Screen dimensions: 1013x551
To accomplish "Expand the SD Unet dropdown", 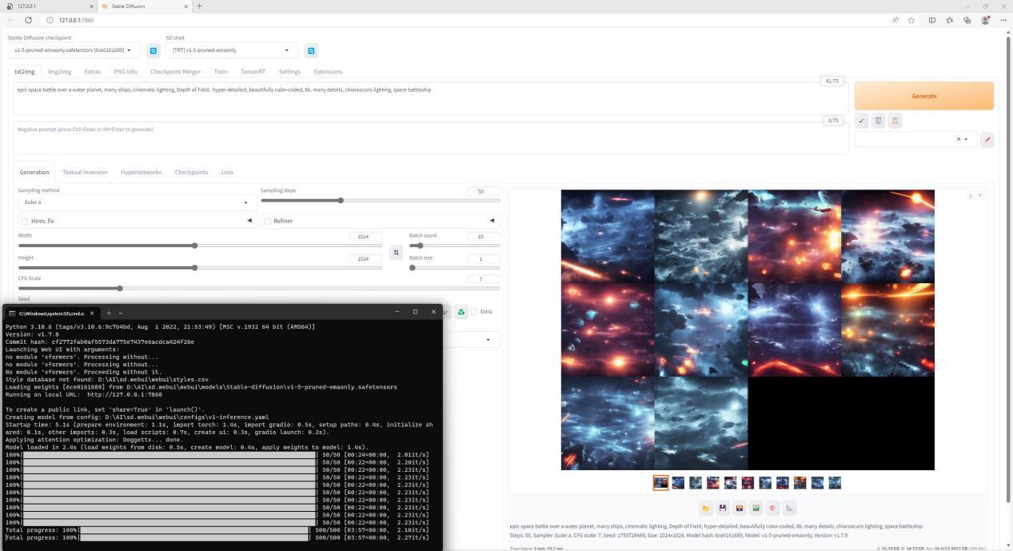I will tap(232, 50).
